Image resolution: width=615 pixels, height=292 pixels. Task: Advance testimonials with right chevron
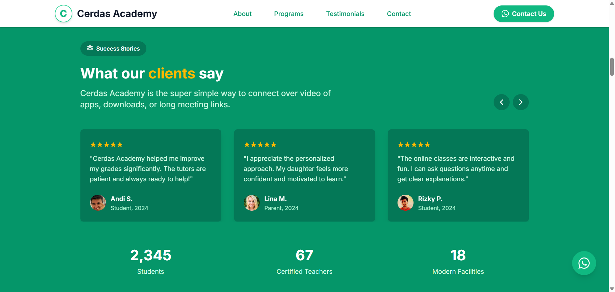coord(521,102)
